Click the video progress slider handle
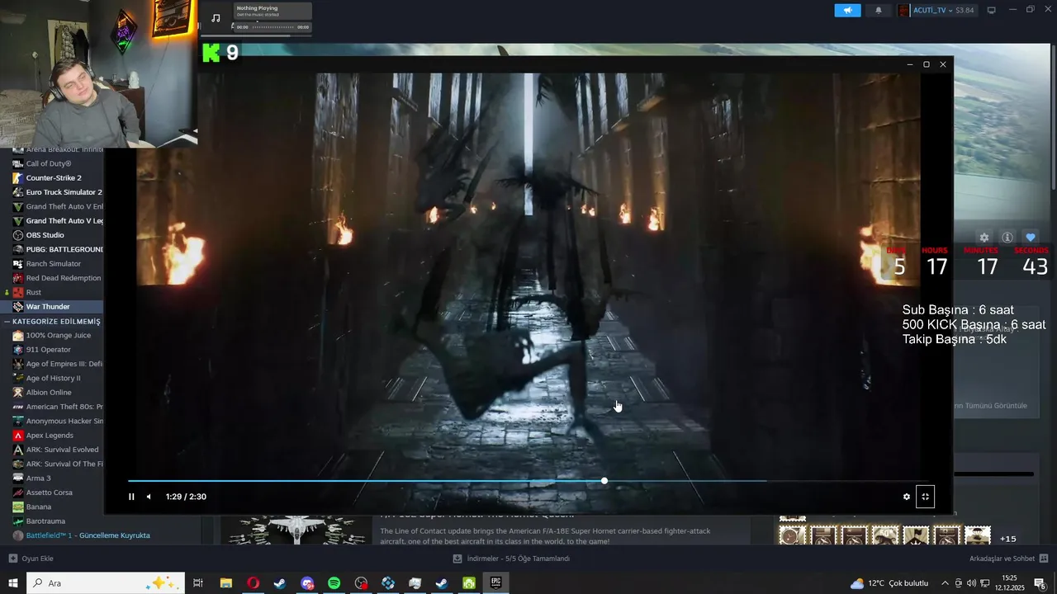Image resolution: width=1057 pixels, height=594 pixels. pos(604,481)
